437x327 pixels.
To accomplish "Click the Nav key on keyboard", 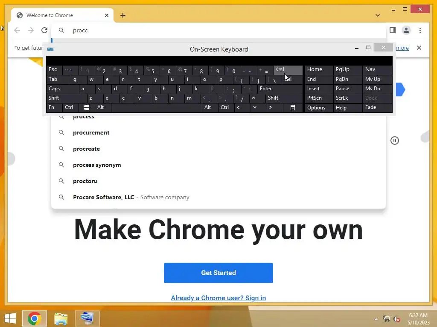I will pos(377,69).
